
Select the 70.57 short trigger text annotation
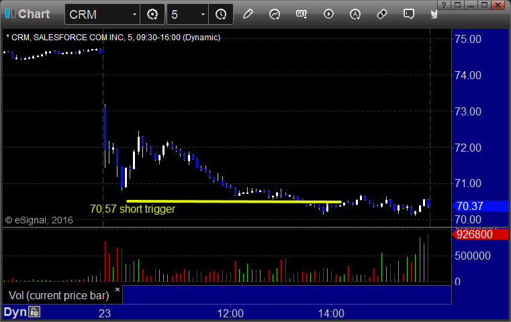click(x=133, y=209)
